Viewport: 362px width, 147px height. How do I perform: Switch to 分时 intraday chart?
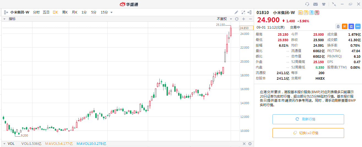click(x=36, y=12)
